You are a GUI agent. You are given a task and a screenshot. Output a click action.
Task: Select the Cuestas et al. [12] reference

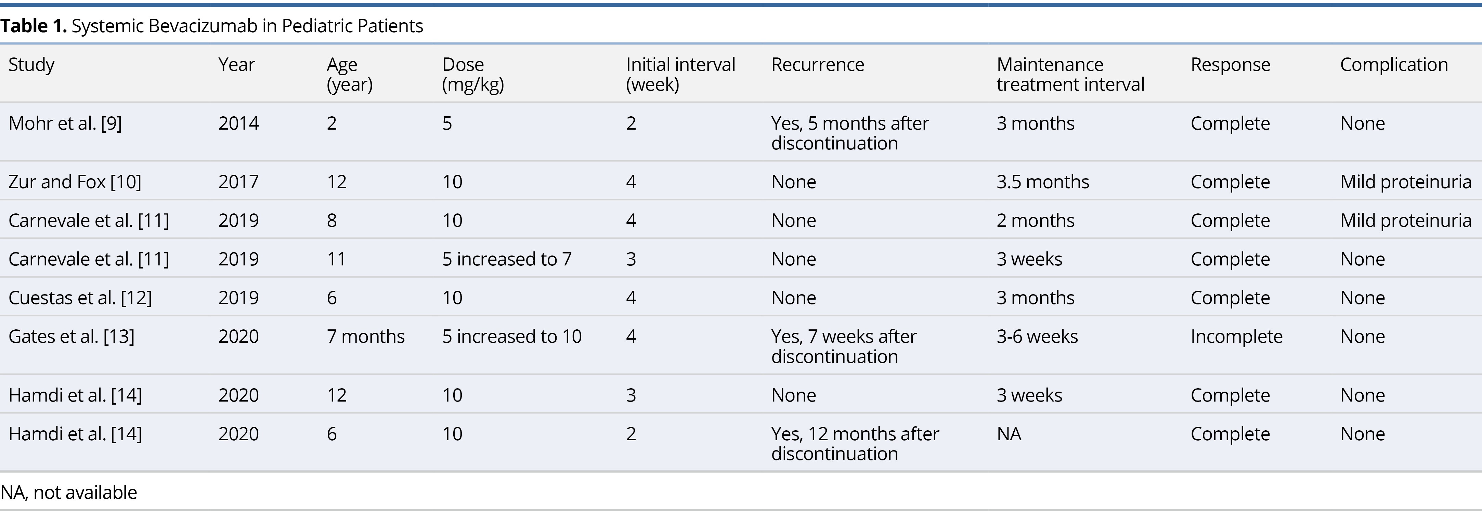click(x=80, y=298)
